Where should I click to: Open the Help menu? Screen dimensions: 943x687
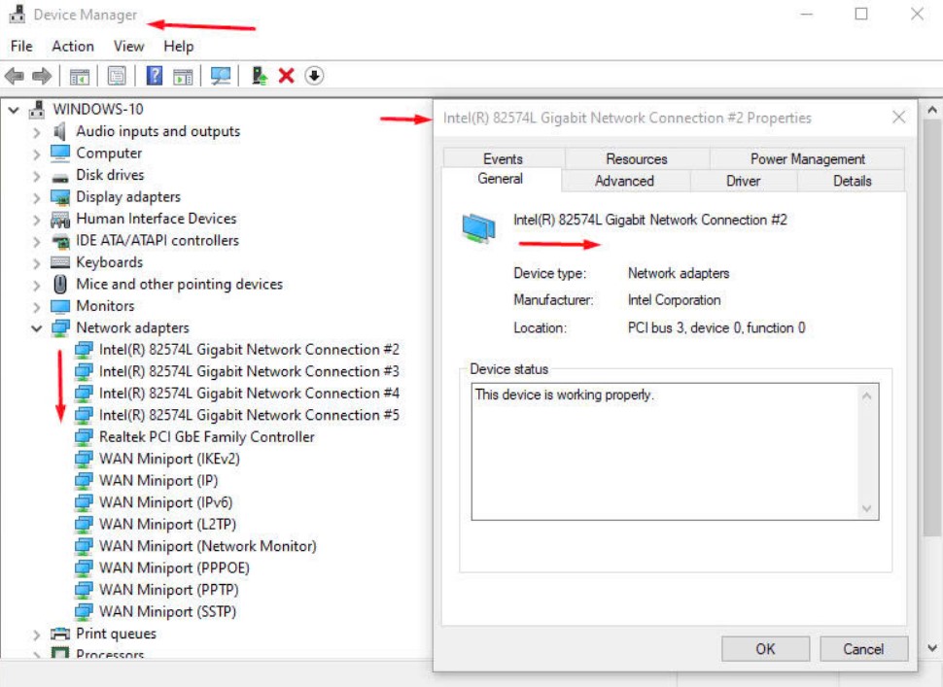[179, 47]
